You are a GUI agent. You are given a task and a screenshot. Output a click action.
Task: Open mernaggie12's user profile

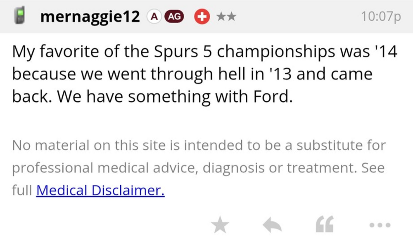pos(90,17)
